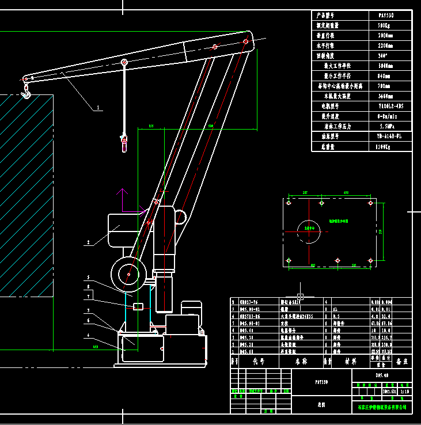Click the 材料 column header in parts list
This screenshot has height=425, width=421.
click(x=350, y=361)
